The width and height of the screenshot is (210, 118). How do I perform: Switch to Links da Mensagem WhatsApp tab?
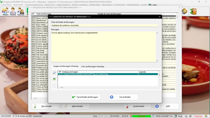pos(93,67)
